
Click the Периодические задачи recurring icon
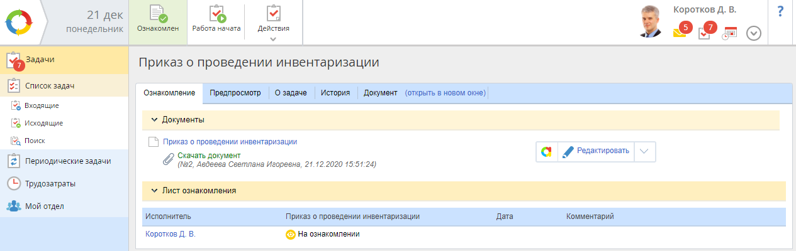pos(14,161)
